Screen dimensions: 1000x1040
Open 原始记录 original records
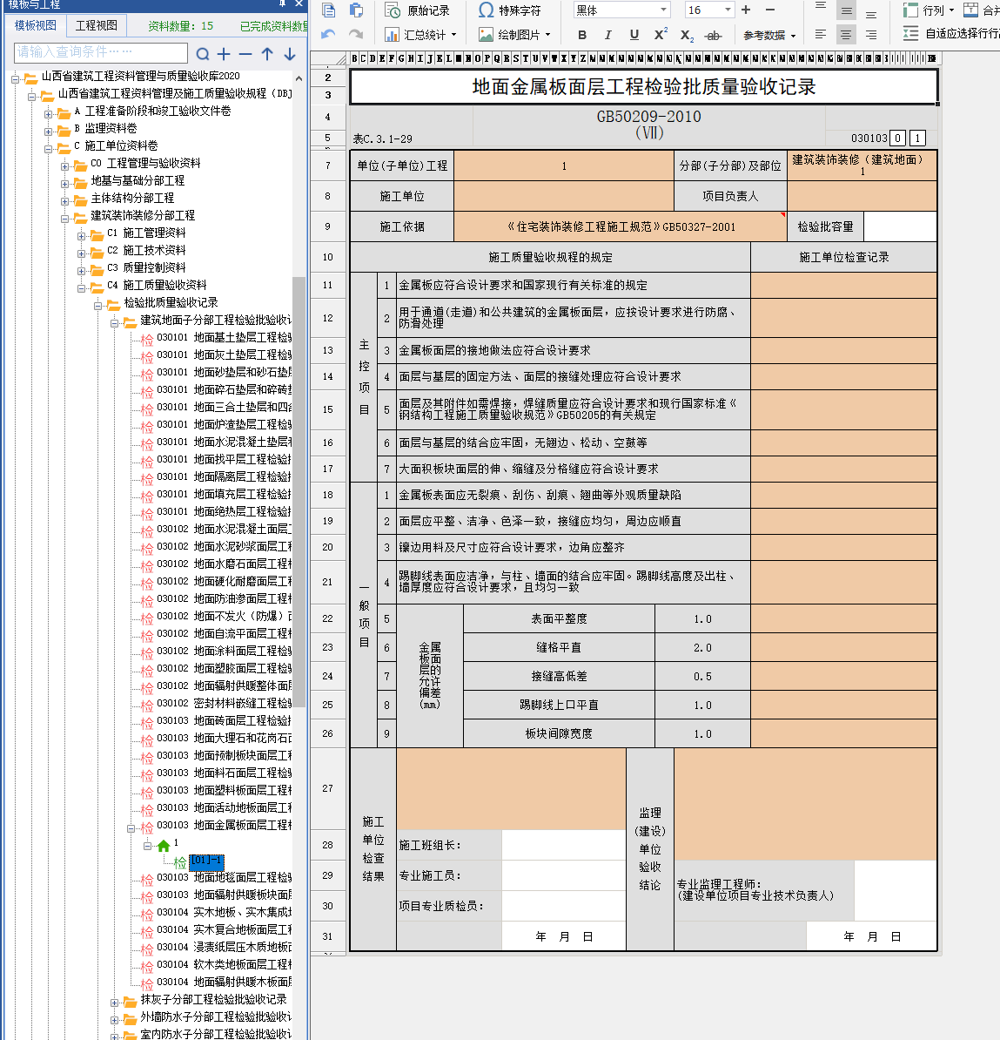[x=418, y=10]
